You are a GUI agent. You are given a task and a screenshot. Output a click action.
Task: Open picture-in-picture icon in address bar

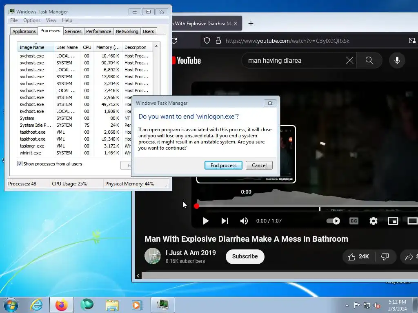pyautogui.click(x=412, y=40)
